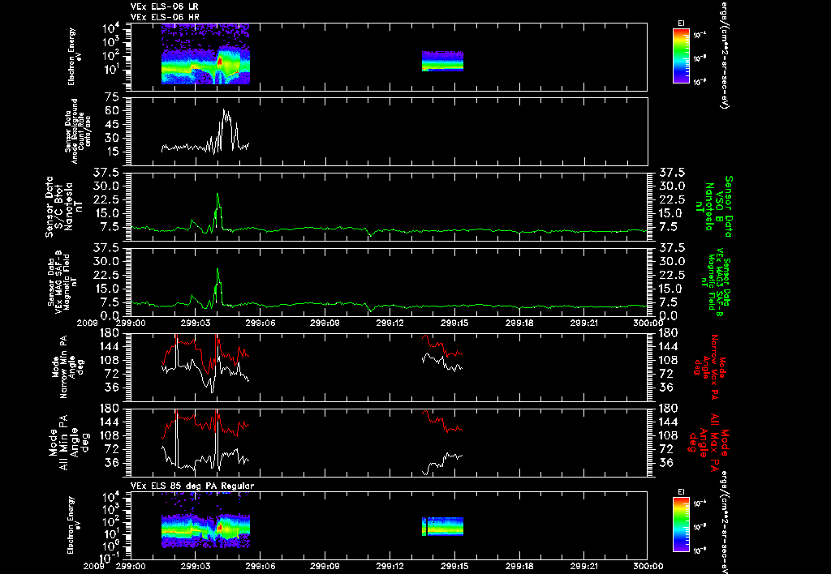The image size is (831, 574).
Task: Click the 'VEx ELS-06 HR' title text
Action: point(164,18)
